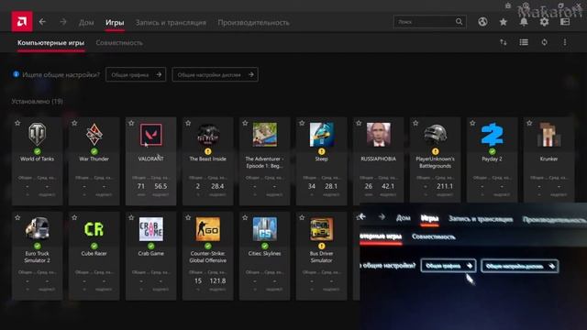The width and height of the screenshot is (587, 330).
Task: Open Crab Game icon
Action: tap(150, 229)
